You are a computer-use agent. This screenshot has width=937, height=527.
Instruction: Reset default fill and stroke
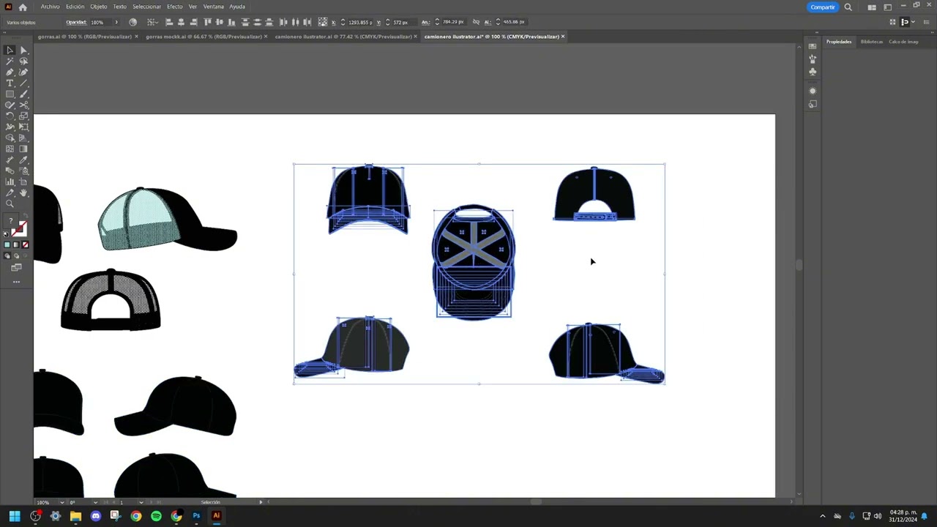(7, 235)
